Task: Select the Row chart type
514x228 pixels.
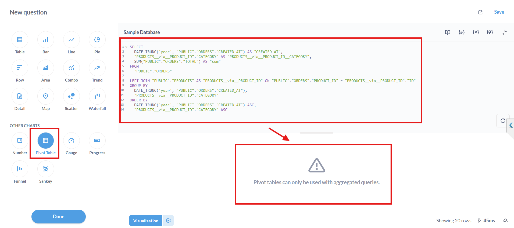Action: coord(20,68)
